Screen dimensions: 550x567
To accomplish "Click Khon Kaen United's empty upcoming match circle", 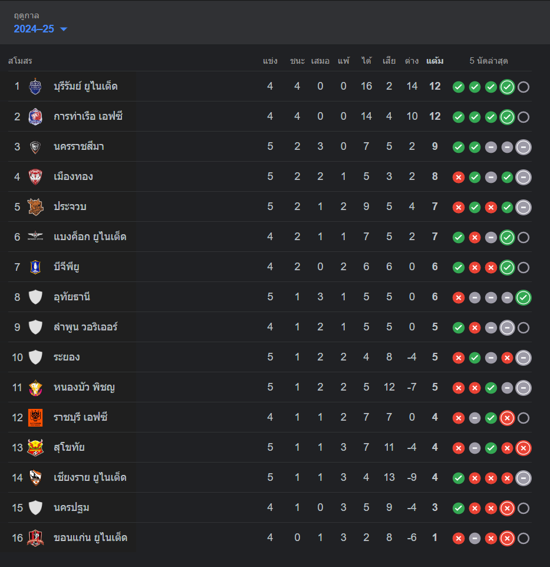I will (x=523, y=538).
